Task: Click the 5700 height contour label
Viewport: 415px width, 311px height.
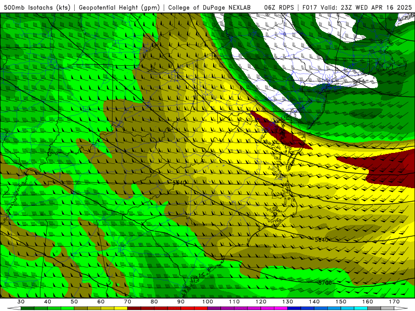Action: tap(325, 282)
